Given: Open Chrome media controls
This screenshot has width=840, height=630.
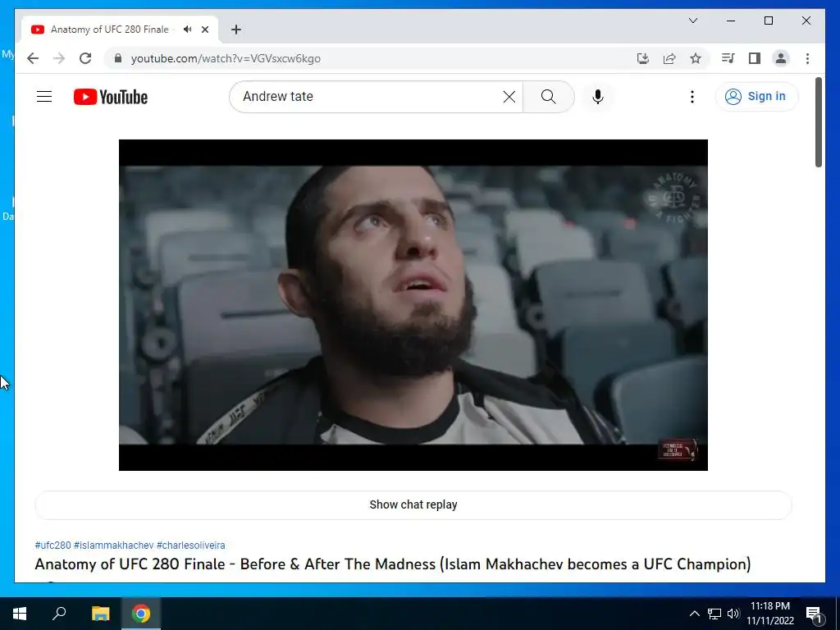Looking at the screenshot, I should coord(728,58).
